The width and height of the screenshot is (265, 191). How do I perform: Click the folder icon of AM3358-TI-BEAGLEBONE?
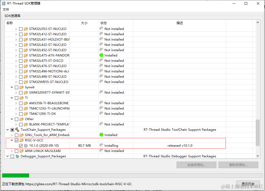pyautogui.click(x=26, y=103)
